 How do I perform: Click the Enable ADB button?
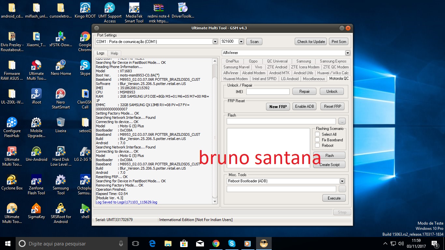tap(305, 106)
